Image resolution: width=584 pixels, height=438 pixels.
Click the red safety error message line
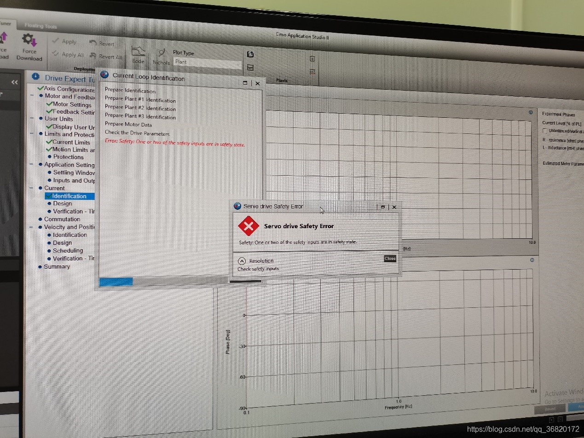(x=175, y=143)
